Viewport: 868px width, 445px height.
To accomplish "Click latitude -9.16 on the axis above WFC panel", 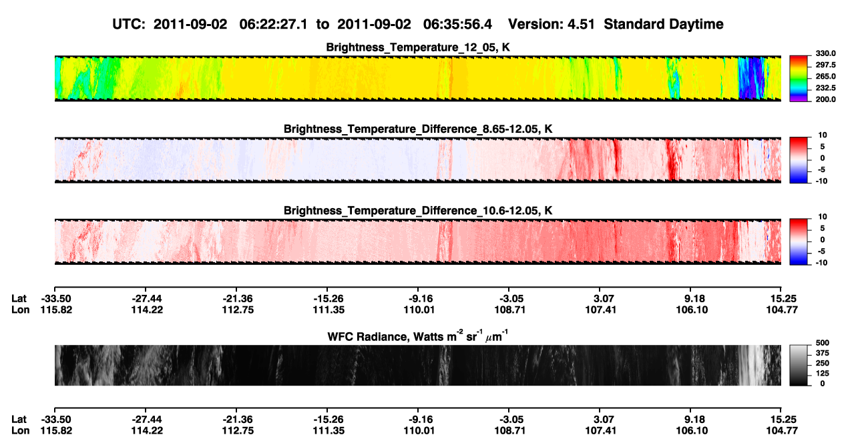I will (x=419, y=299).
